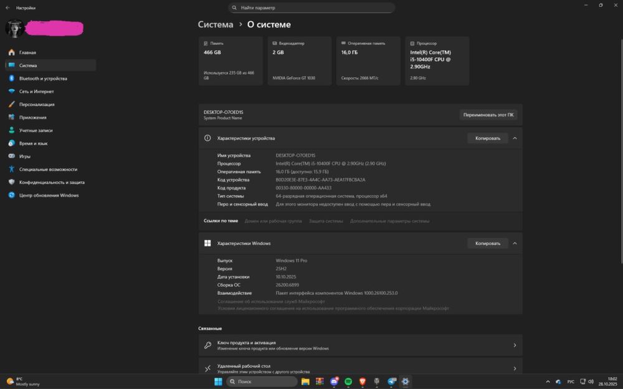Click the volume speaker tray icon
This screenshot has width=623, height=389.
tap(591, 382)
